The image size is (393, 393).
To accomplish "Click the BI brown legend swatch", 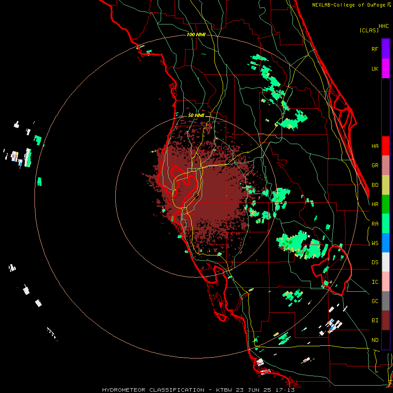I will tap(386, 321).
